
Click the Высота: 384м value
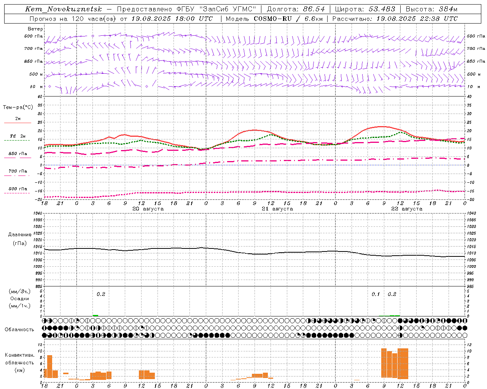pos(431,9)
